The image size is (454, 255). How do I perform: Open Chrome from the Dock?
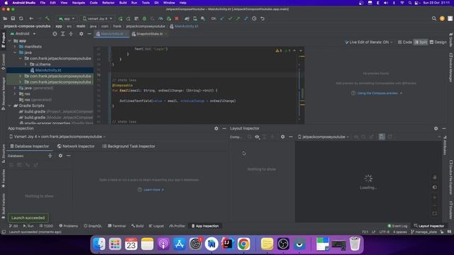tap(243, 244)
